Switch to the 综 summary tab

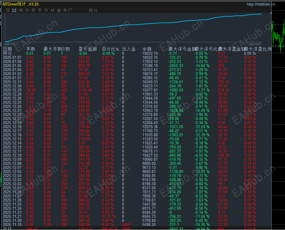(8, 10)
